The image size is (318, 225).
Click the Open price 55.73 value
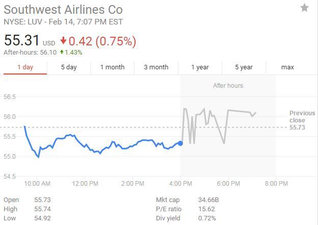pyautogui.click(x=42, y=199)
